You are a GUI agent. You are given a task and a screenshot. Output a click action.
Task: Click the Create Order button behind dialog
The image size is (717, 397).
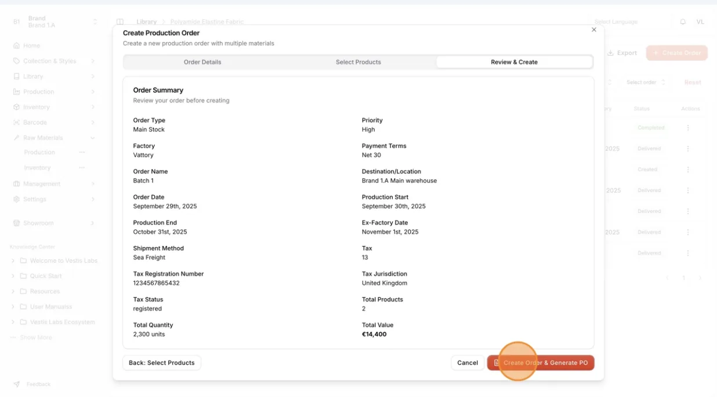click(x=676, y=53)
